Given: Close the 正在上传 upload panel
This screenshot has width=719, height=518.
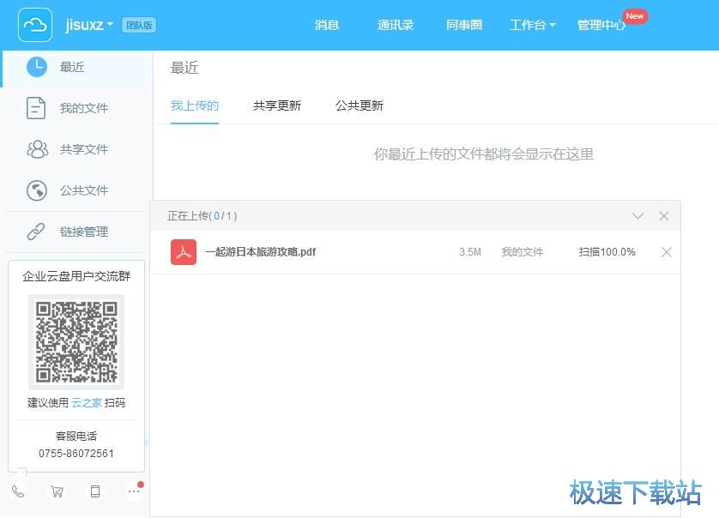Looking at the screenshot, I should click(663, 216).
